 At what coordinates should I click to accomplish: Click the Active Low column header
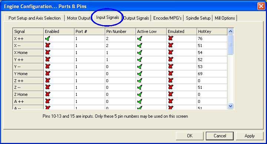pyautogui.click(x=151, y=31)
